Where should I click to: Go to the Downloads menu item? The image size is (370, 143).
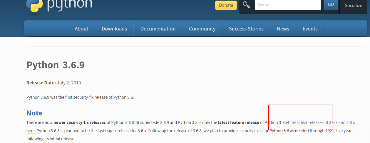pos(114,29)
